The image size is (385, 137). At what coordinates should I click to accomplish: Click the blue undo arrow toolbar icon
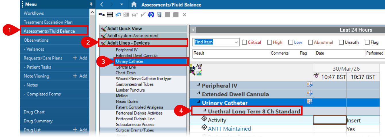point(118,15)
